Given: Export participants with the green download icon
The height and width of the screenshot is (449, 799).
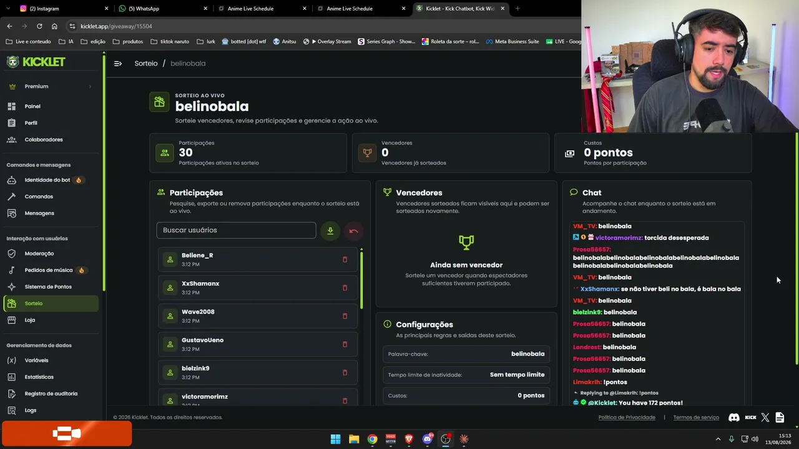Looking at the screenshot, I should point(330,231).
